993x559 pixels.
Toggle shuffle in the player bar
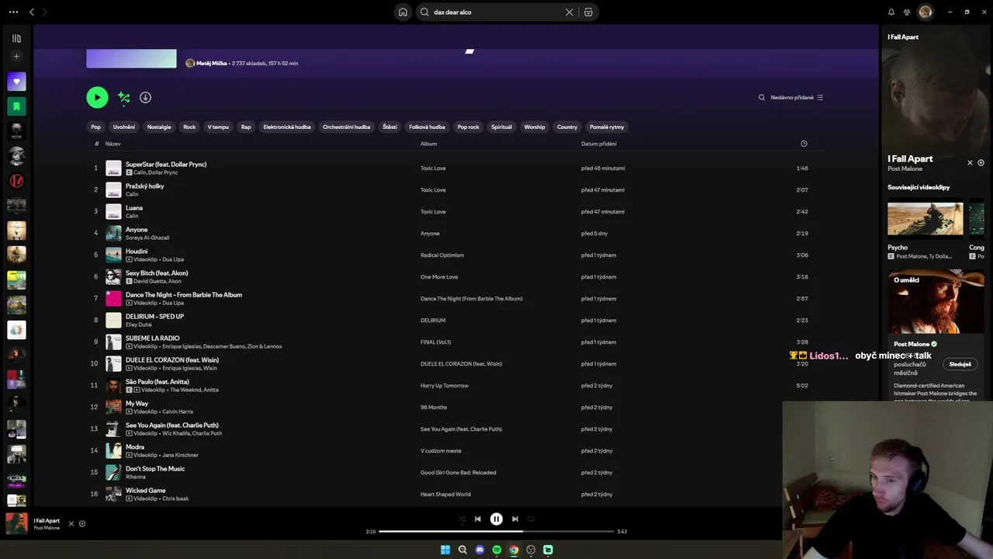pos(462,519)
